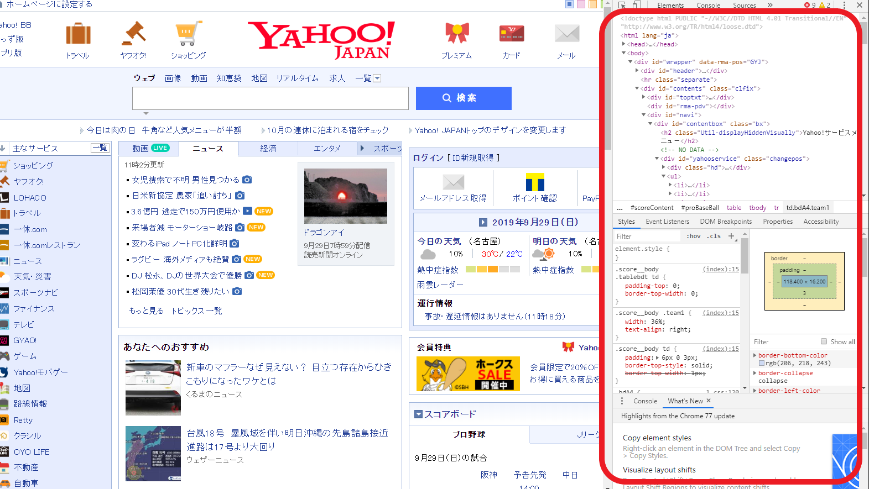Add a new style rule with plus icon
Viewport: 869px width, 489px height.
point(731,236)
